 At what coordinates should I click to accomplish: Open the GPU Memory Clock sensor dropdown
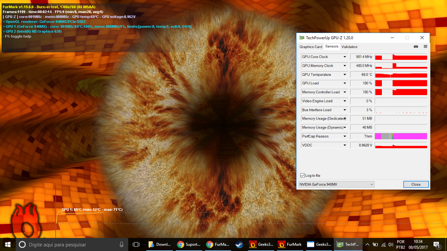(x=345, y=66)
